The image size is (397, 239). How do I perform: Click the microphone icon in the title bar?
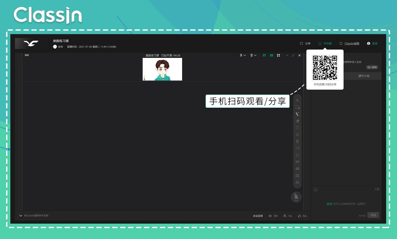click(x=241, y=55)
